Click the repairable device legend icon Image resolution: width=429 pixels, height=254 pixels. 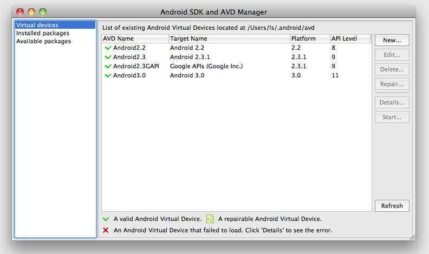coord(210,219)
